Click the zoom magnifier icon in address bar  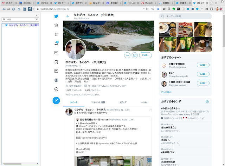153,9
